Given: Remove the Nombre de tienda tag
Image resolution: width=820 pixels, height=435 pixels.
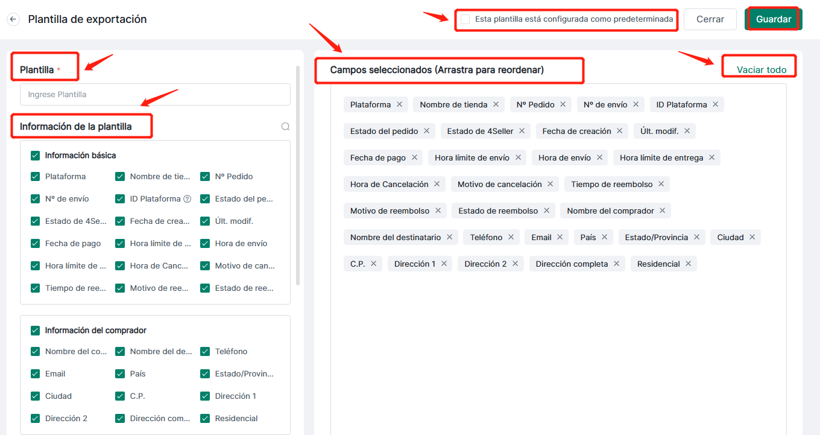Looking at the screenshot, I should point(496,104).
